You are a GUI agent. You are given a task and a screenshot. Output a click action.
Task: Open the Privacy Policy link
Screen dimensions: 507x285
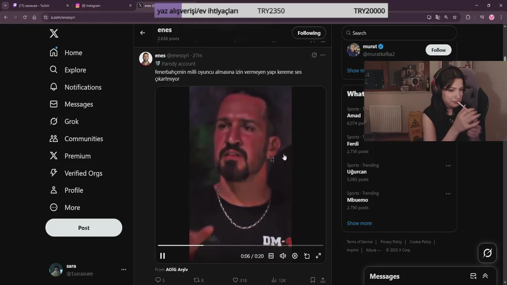pos(391,242)
